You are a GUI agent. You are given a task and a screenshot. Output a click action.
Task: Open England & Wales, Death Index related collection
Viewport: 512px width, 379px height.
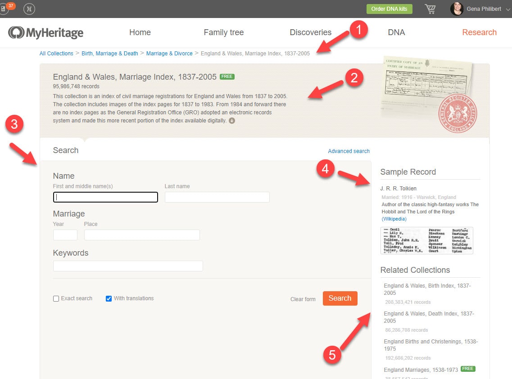(429, 317)
